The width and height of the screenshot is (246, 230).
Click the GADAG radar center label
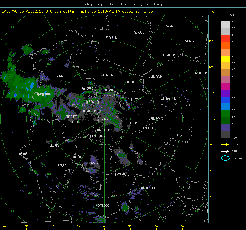click(104, 119)
